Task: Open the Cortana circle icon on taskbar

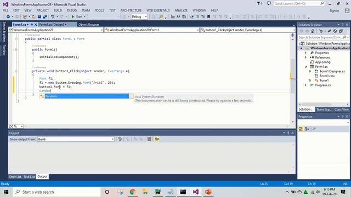Action: [107, 192]
